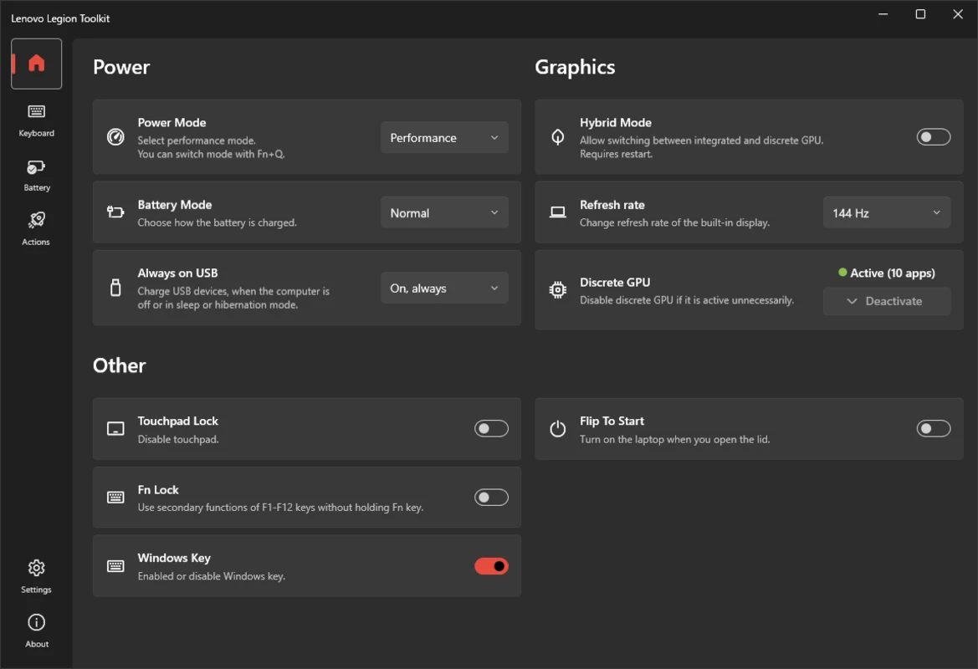The height and width of the screenshot is (669, 978).
Task: Click the Battery Mode title text
Action: tap(175, 205)
